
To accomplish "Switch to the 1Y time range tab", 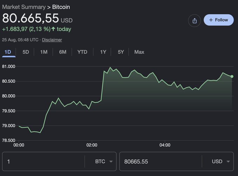I will [x=103, y=52].
